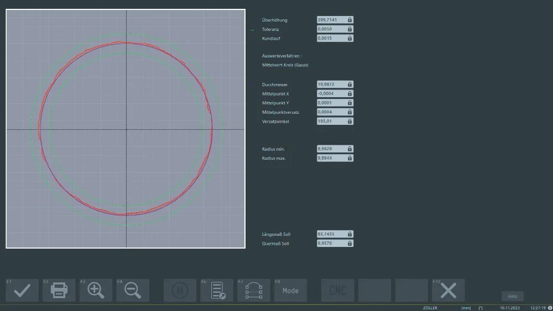Select the Rundlauf value field
553x311 pixels.
point(331,38)
